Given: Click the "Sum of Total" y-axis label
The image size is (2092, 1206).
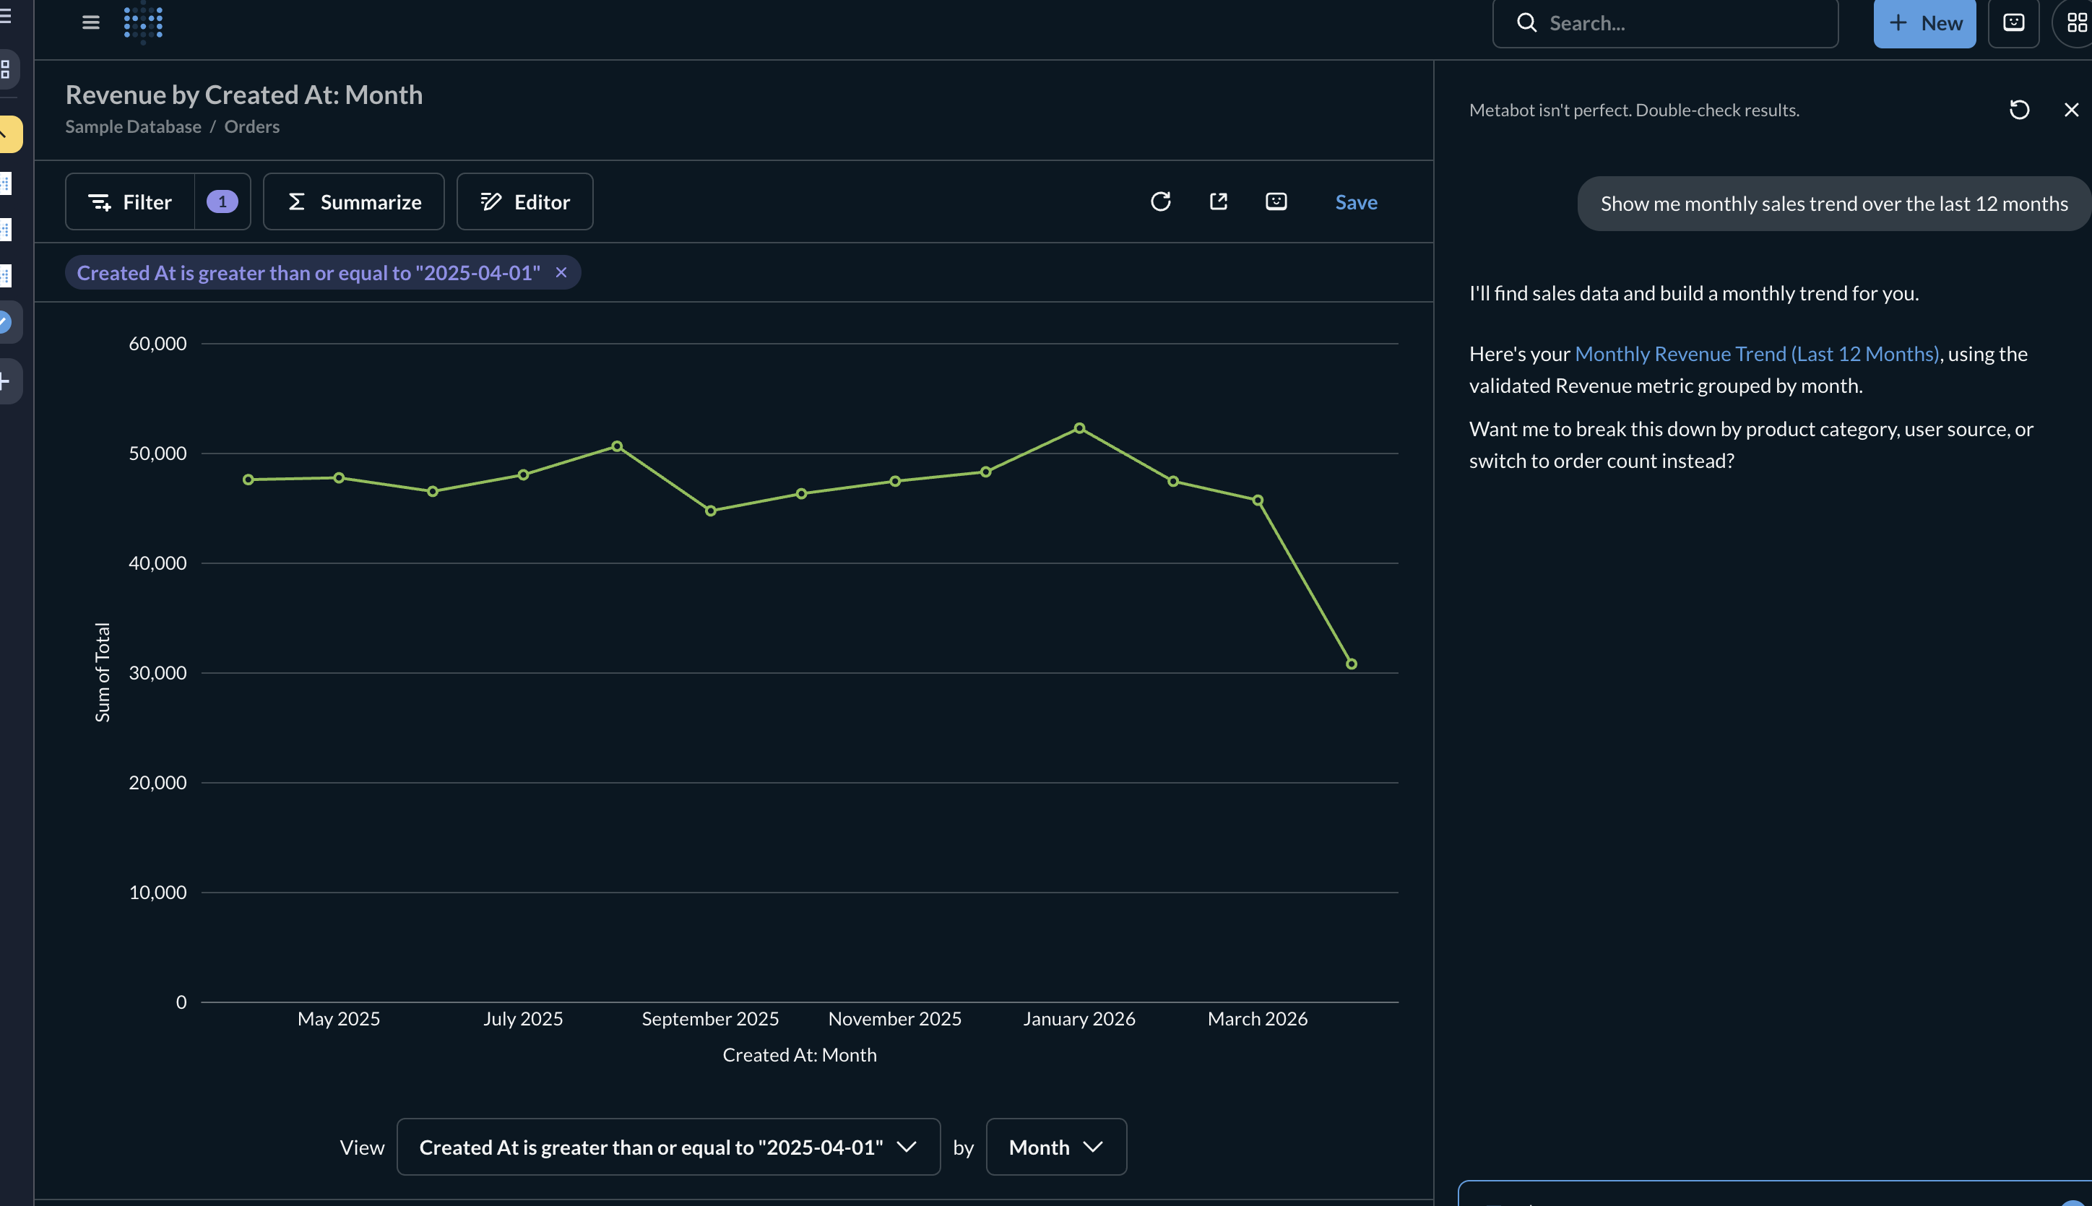Looking at the screenshot, I should click(x=102, y=672).
